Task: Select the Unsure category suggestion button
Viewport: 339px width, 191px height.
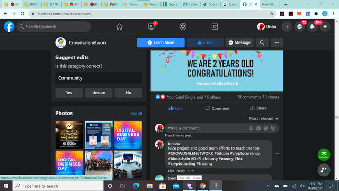Action: pyautogui.click(x=99, y=93)
